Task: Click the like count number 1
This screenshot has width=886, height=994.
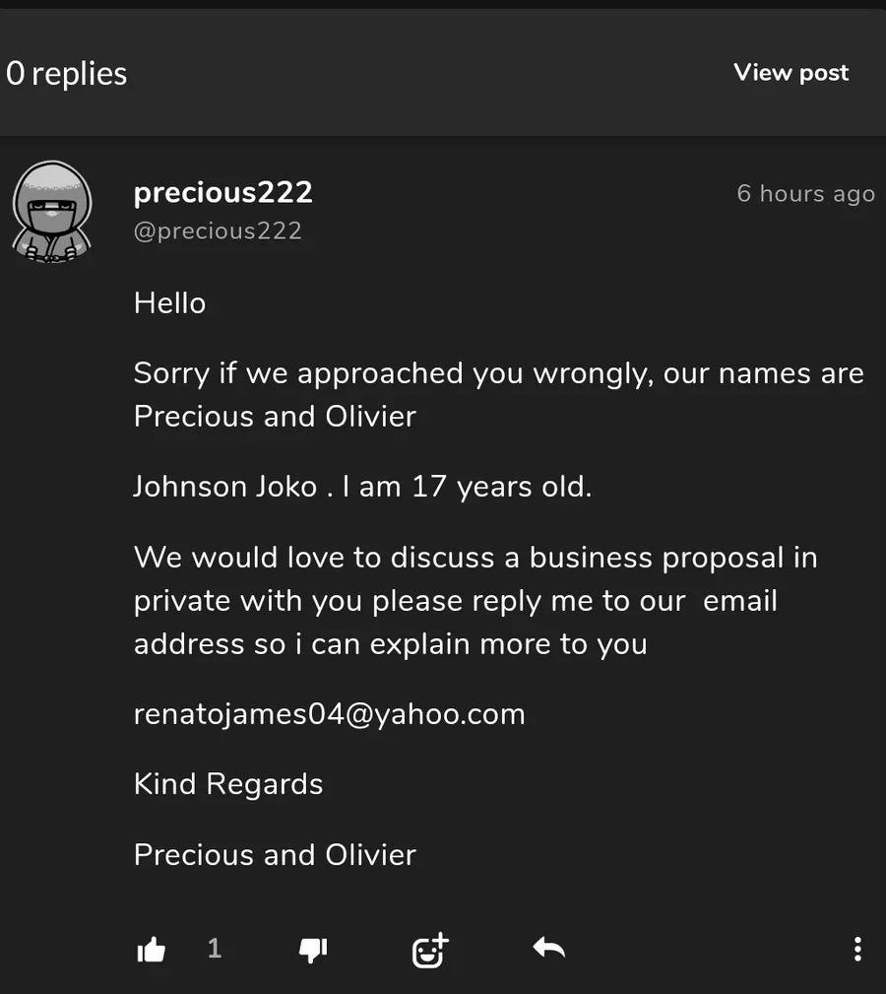Action: click(215, 949)
